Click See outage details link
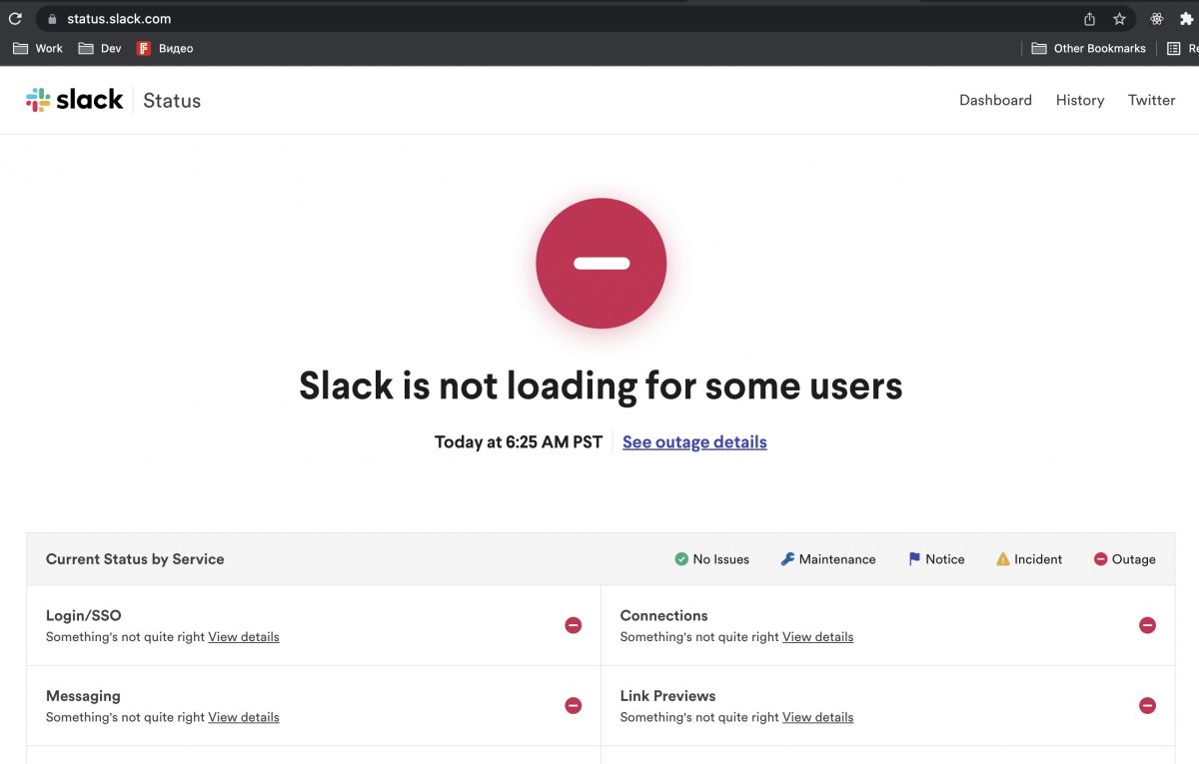 pyautogui.click(x=694, y=442)
